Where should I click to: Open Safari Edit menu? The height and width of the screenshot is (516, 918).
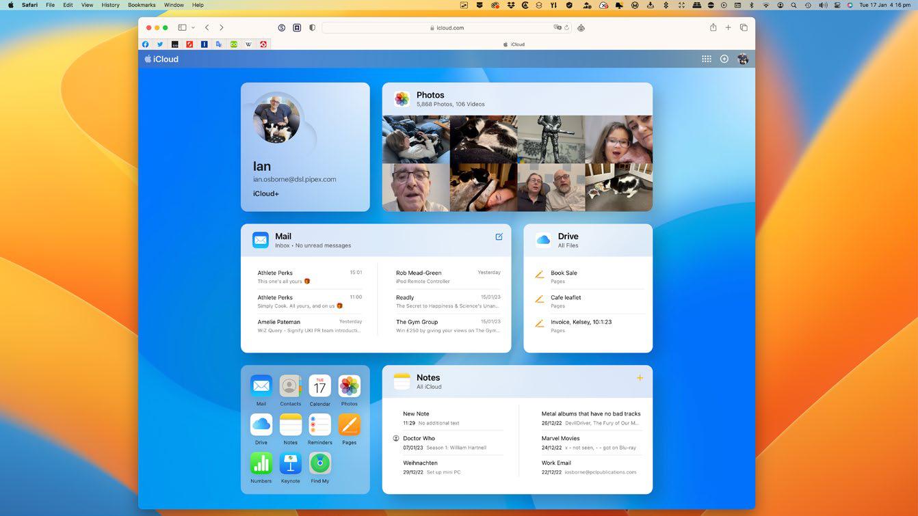pos(68,5)
